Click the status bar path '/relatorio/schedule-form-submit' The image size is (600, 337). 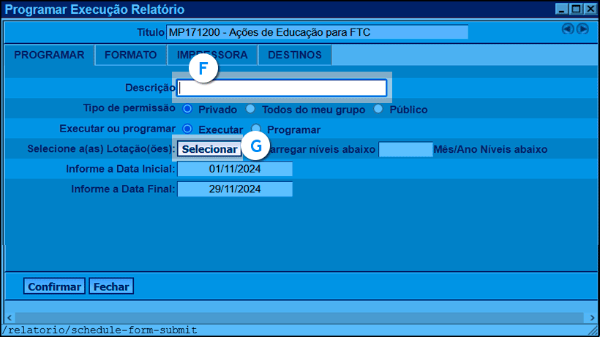click(x=100, y=330)
